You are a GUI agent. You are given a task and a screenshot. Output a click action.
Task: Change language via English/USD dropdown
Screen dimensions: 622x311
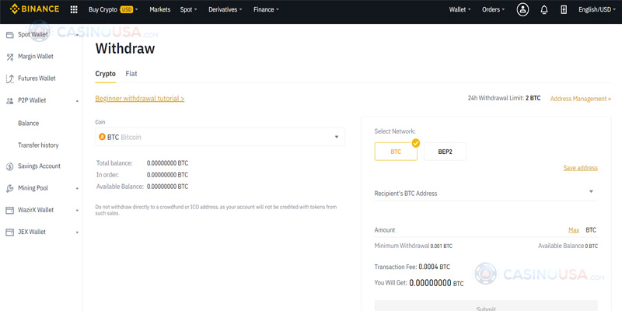click(x=597, y=9)
